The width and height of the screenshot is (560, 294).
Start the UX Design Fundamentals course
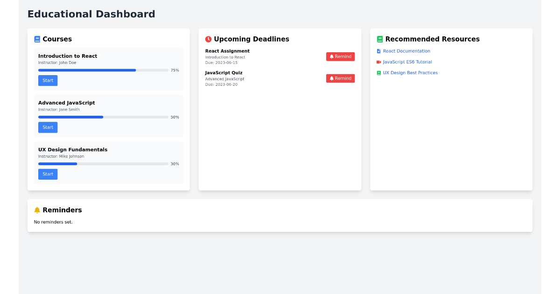coord(48,174)
